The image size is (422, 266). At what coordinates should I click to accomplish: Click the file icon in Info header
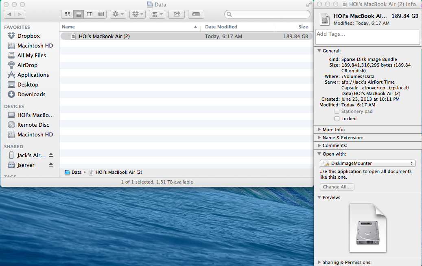(x=325, y=19)
